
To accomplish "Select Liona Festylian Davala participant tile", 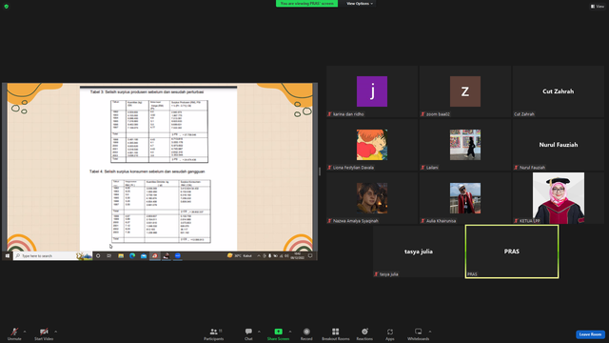I will click(372, 145).
